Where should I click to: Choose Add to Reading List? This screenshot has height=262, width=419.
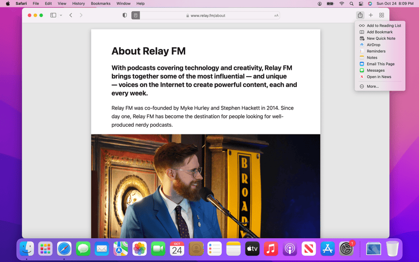[x=380, y=26]
